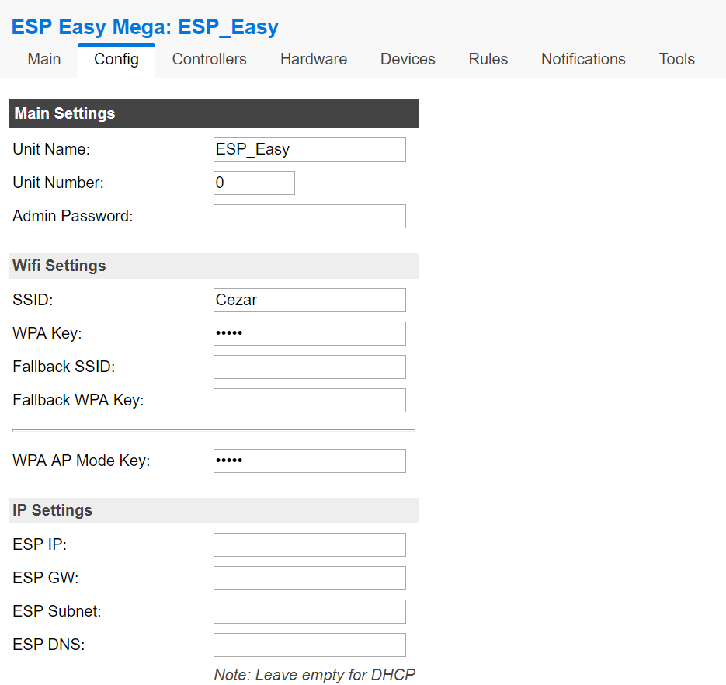Click the 'Unit Number:' label
This screenshot has width=726, height=685.
click(58, 183)
